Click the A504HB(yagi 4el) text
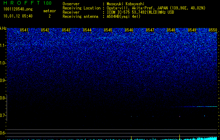The height and width of the screenshot is (140, 220). point(123,16)
